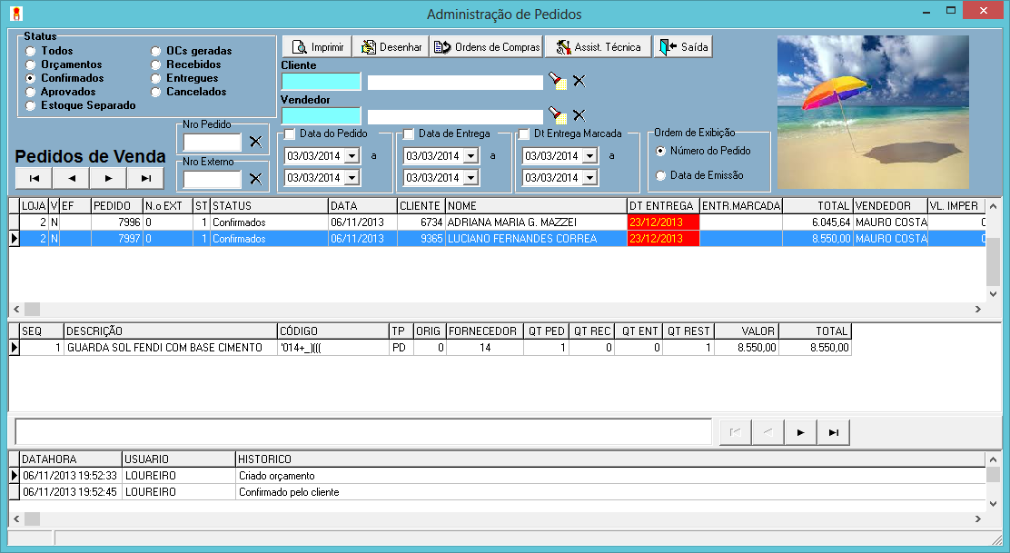Click the DT ENTREGA column header
The width and height of the screenshot is (1010, 553).
[662, 206]
